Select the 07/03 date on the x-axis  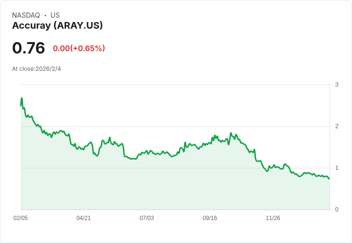[x=147, y=218]
